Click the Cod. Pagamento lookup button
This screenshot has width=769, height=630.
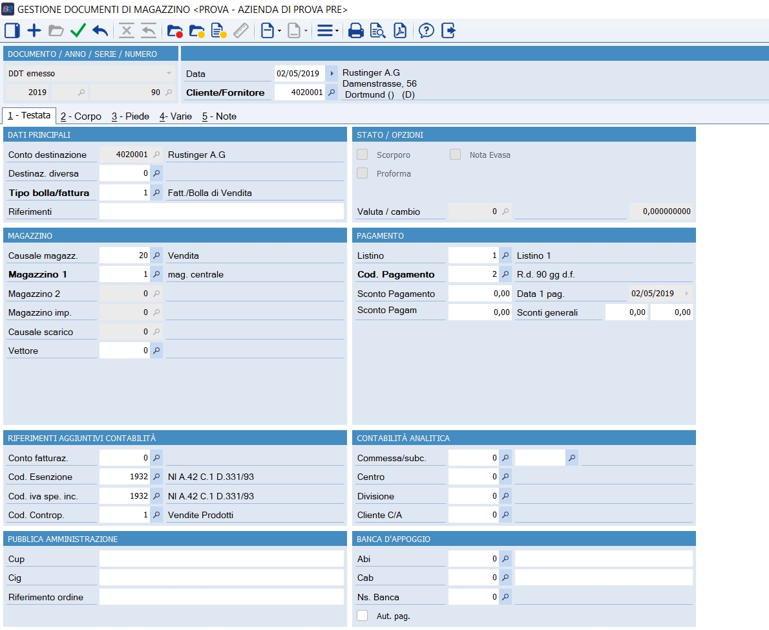point(505,274)
